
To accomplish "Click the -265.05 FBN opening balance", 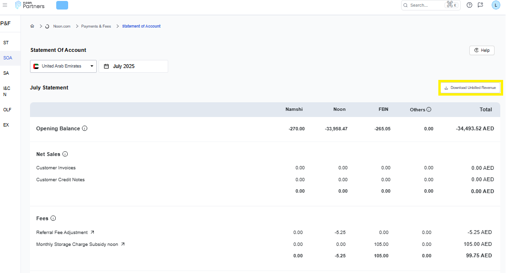I will [383, 128].
